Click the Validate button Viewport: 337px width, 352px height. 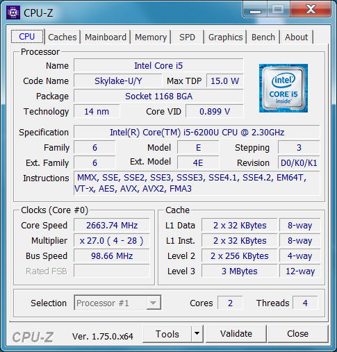(236, 334)
